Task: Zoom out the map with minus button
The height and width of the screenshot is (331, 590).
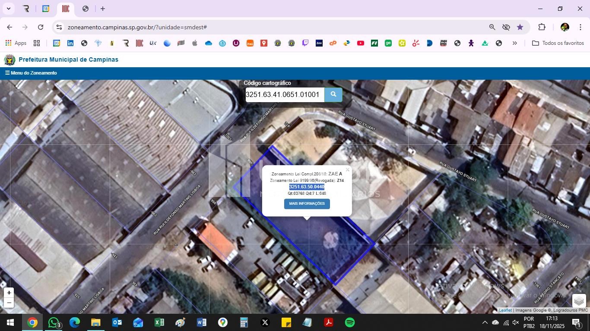Action: [x=9, y=303]
